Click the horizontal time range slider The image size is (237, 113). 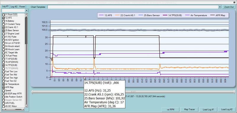(x=133, y=92)
